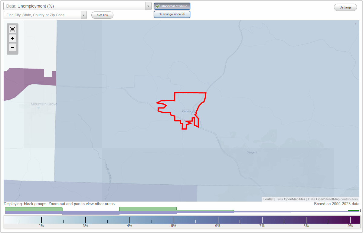The image size is (363, 233).
Task: Zoom in using the plus map control
Action: click(12, 38)
